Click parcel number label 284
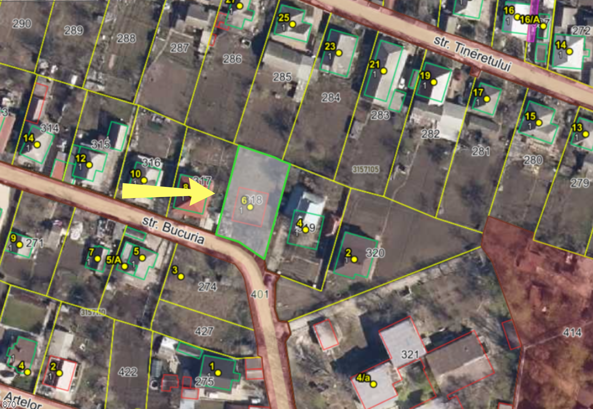Viewport: 593px width, 409px height. pos(330,98)
